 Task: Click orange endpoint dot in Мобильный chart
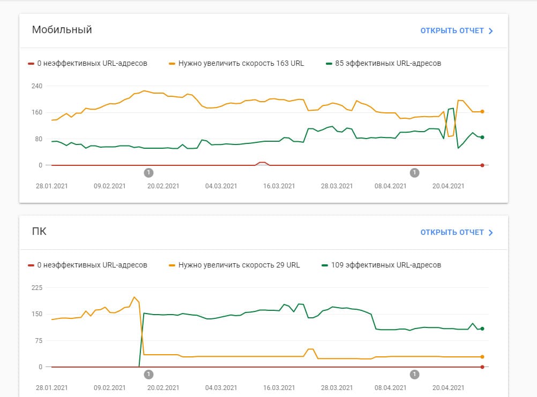482,111
